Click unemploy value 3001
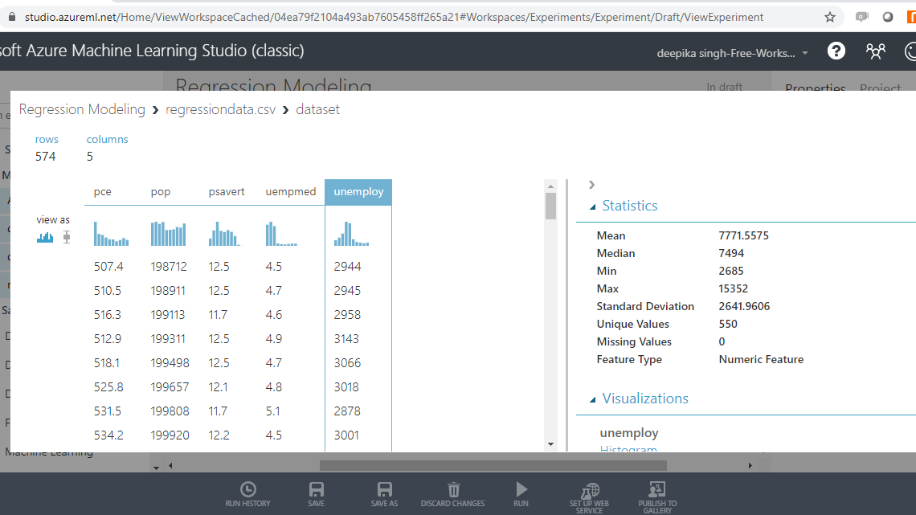 click(x=346, y=435)
